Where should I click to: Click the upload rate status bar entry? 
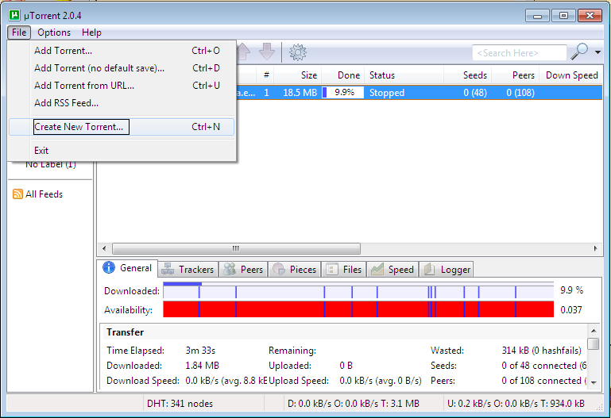pyautogui.click(x=516, y=404)
